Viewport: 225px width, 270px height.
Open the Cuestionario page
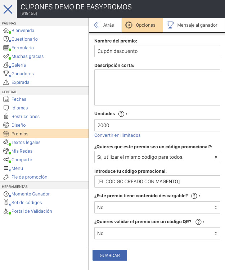tap(24, 39)
